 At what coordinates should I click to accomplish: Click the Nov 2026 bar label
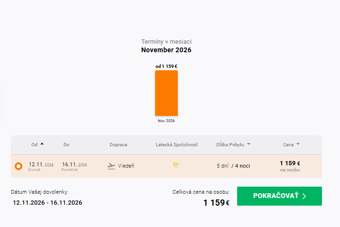pos(166,121)
